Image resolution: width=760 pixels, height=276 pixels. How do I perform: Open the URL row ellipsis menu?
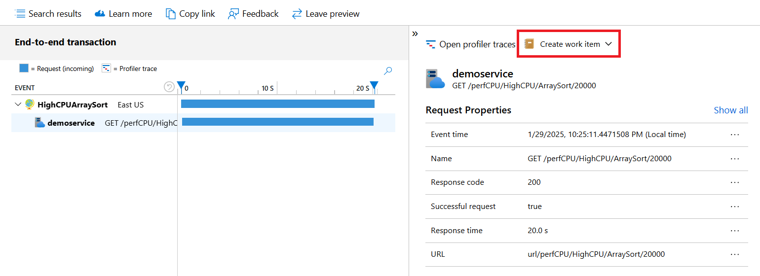point(734,254)
